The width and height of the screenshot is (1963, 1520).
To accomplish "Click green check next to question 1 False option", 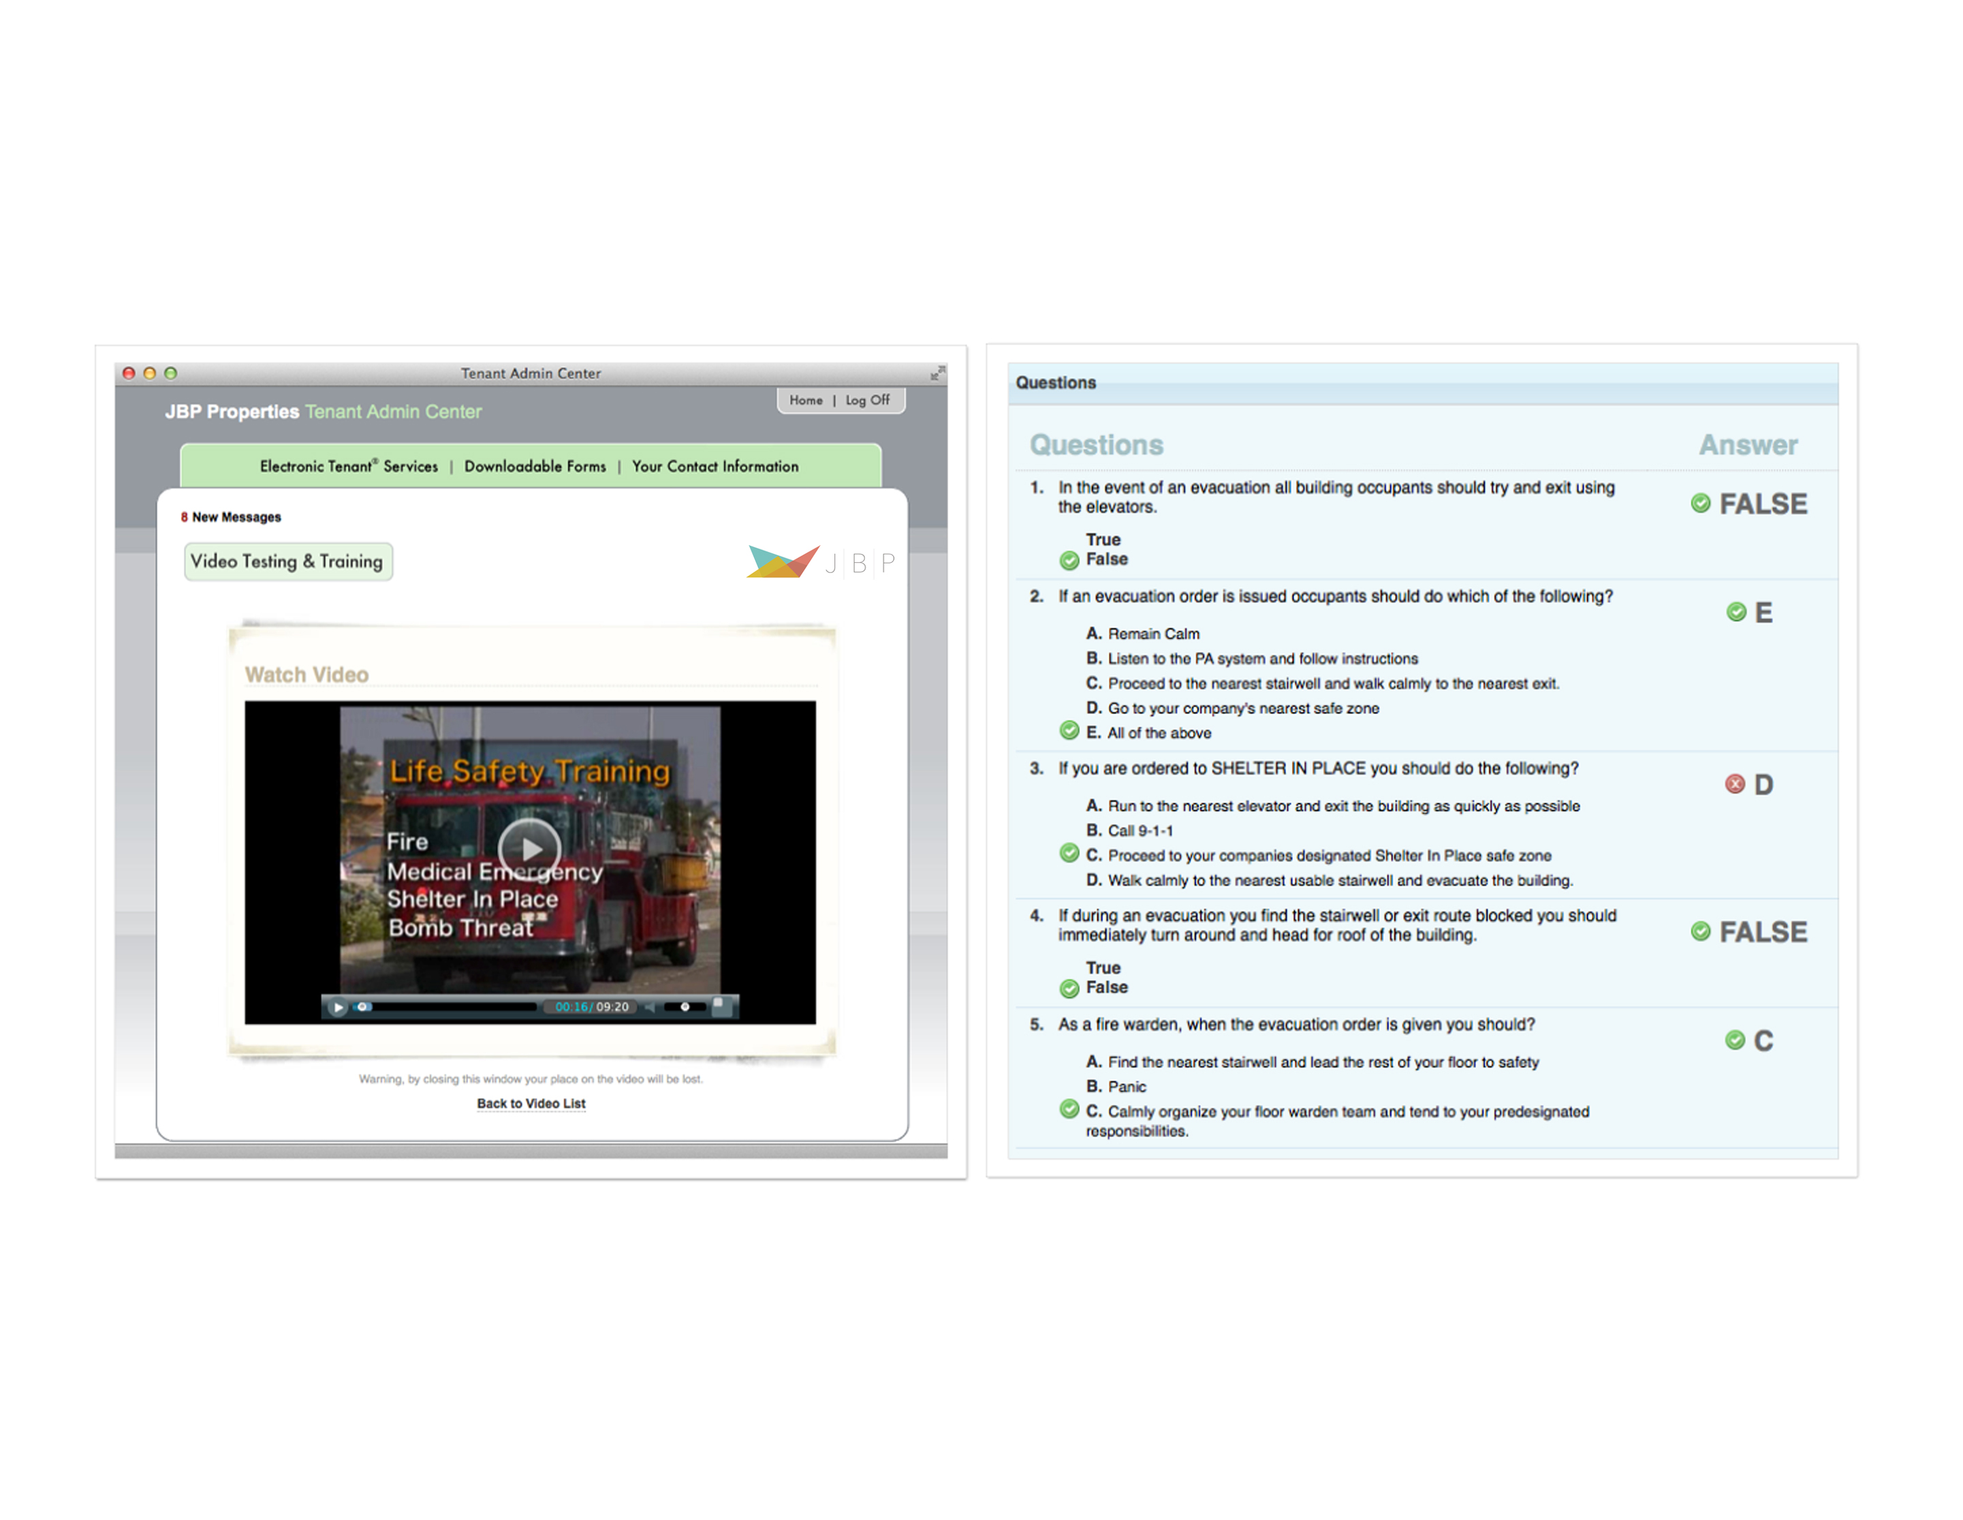I will [x=1069, y=561].
